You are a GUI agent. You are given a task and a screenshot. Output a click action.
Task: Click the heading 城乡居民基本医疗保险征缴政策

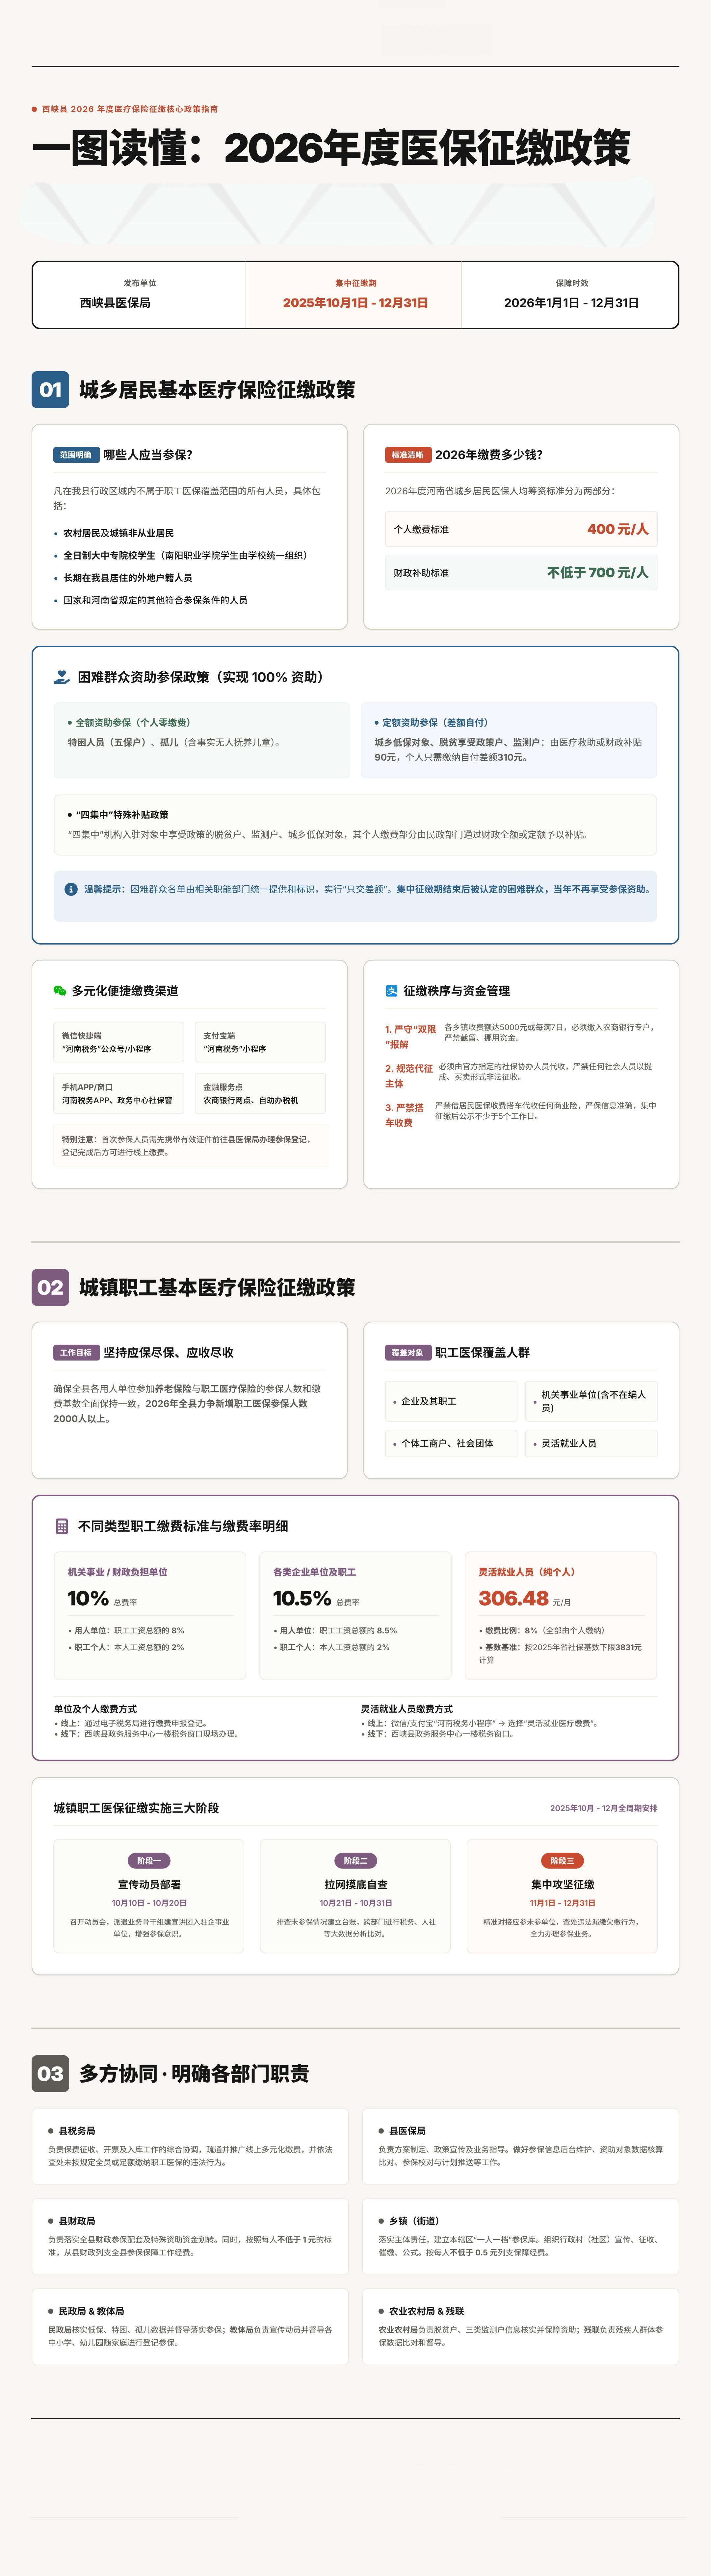[x=217, y=390]
